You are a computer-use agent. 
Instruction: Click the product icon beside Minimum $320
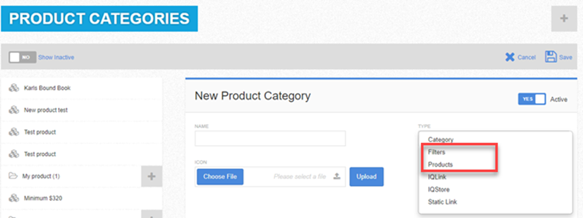coord(14,199)
